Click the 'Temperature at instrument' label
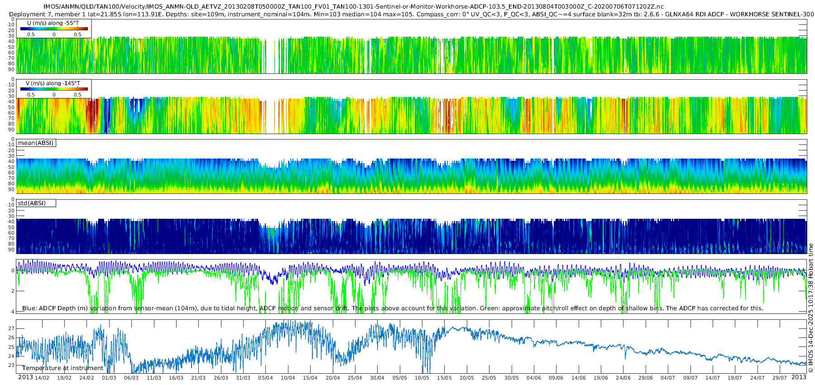 coord(62,368)
